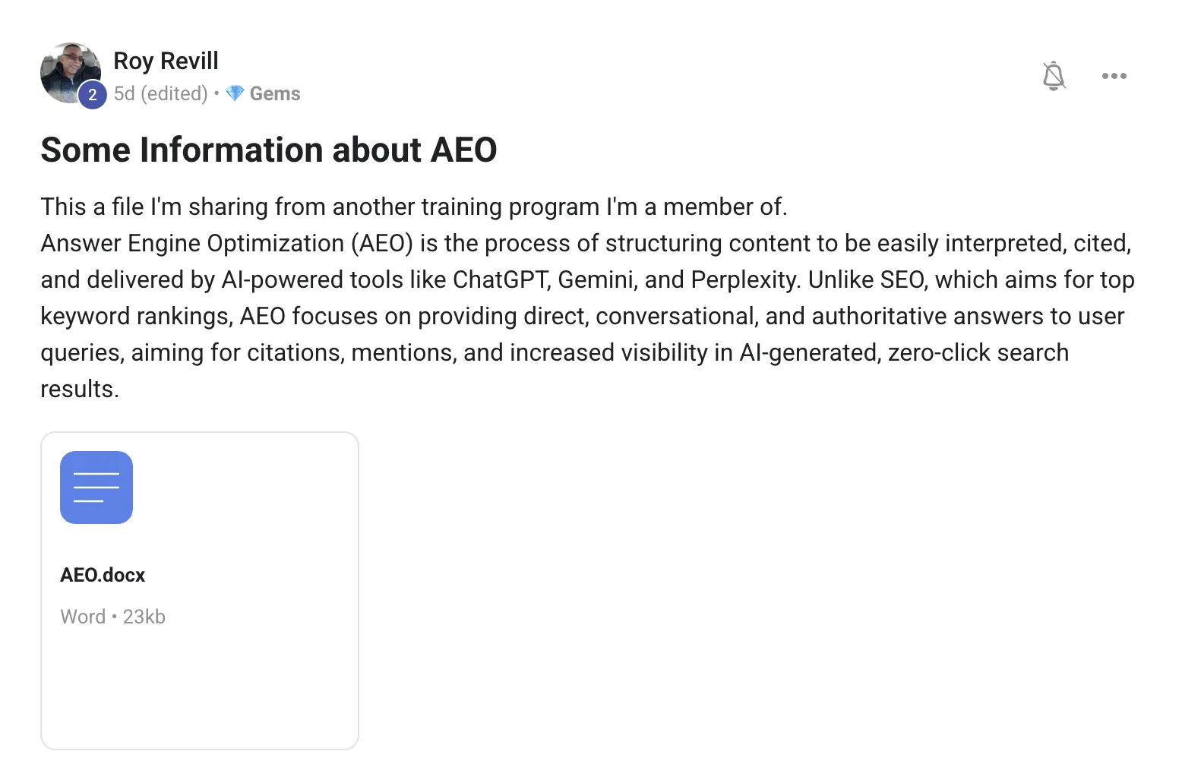Open Roy Revill's profile picture
Image resolution: width=1182 pixels, height=770 pixels.
(70, 73)
